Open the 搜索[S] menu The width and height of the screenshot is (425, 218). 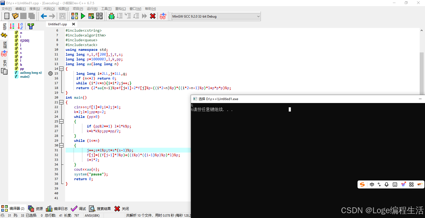[x=35, y=9]
